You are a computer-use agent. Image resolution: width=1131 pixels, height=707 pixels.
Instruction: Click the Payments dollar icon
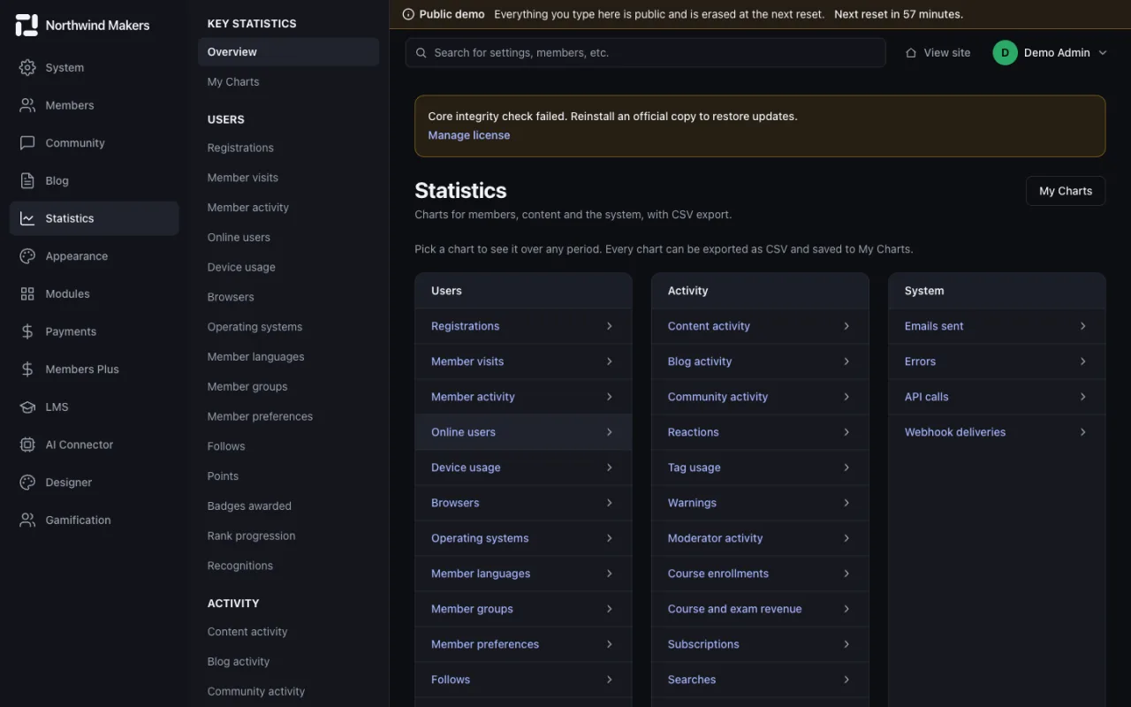(27, 331)
